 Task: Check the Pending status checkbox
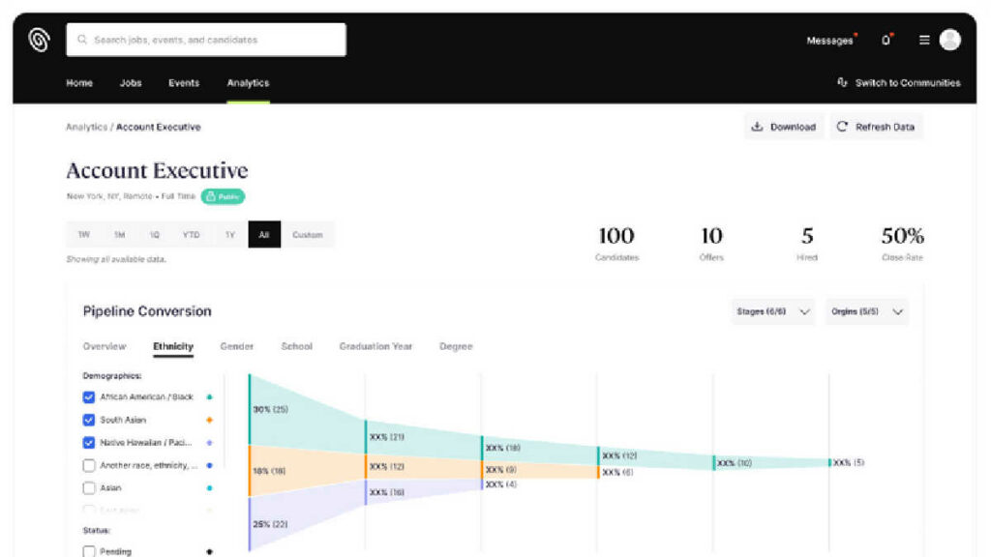point(88,551)
